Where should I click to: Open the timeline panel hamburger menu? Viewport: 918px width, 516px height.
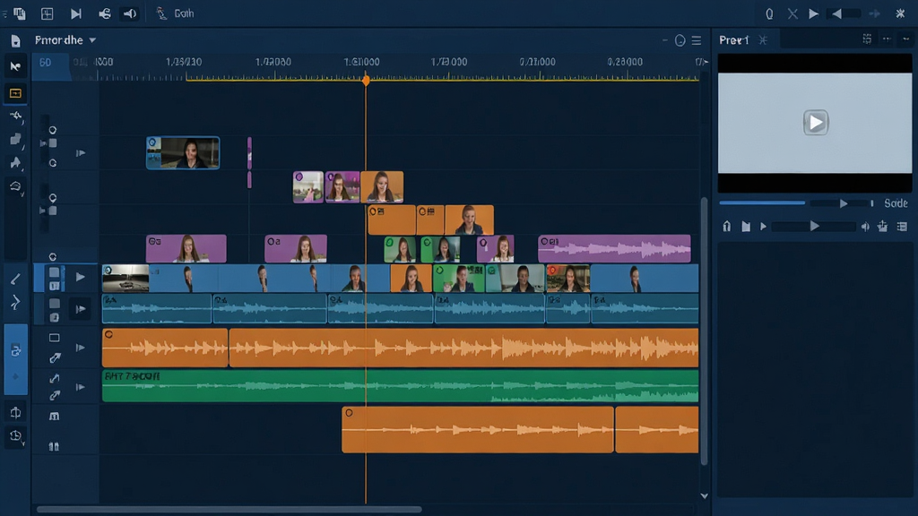click(697, 40)
